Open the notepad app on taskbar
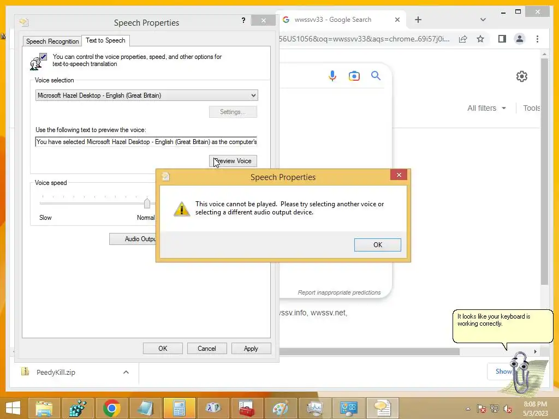Viewport: 559px width, 419px height. click(145, 408)
